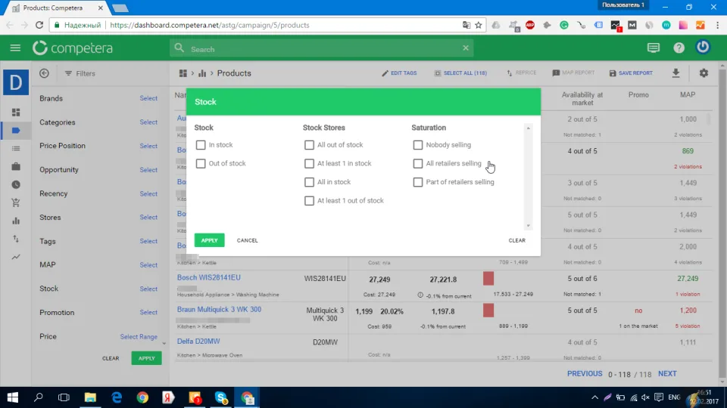Open Categories filter Select
Viewport: 727px width, 408px height.
(x=148, y=122)
